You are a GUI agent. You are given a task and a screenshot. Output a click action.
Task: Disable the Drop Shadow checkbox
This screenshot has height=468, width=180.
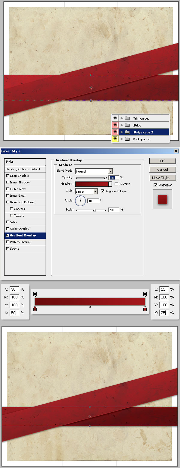coord(7,176)
